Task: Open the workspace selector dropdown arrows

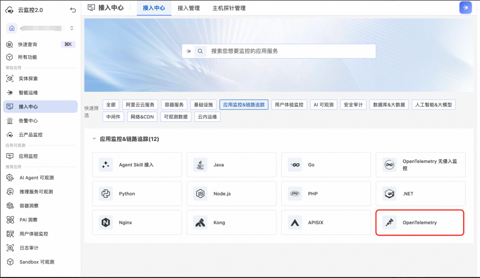Action: (72, 28)
